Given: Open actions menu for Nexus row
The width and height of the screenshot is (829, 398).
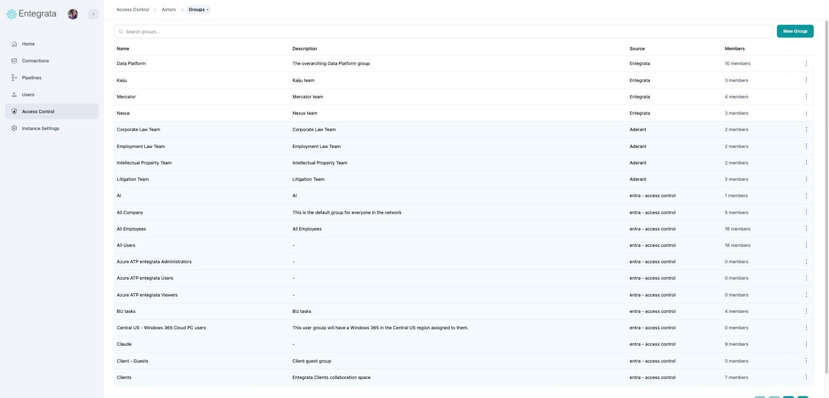Looking at the screenshot, I should [806, 113].
